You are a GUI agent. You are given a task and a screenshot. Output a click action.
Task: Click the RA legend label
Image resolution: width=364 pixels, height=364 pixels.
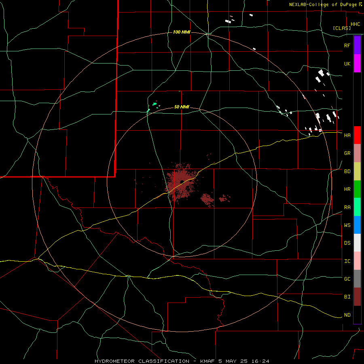coord(347,207)
